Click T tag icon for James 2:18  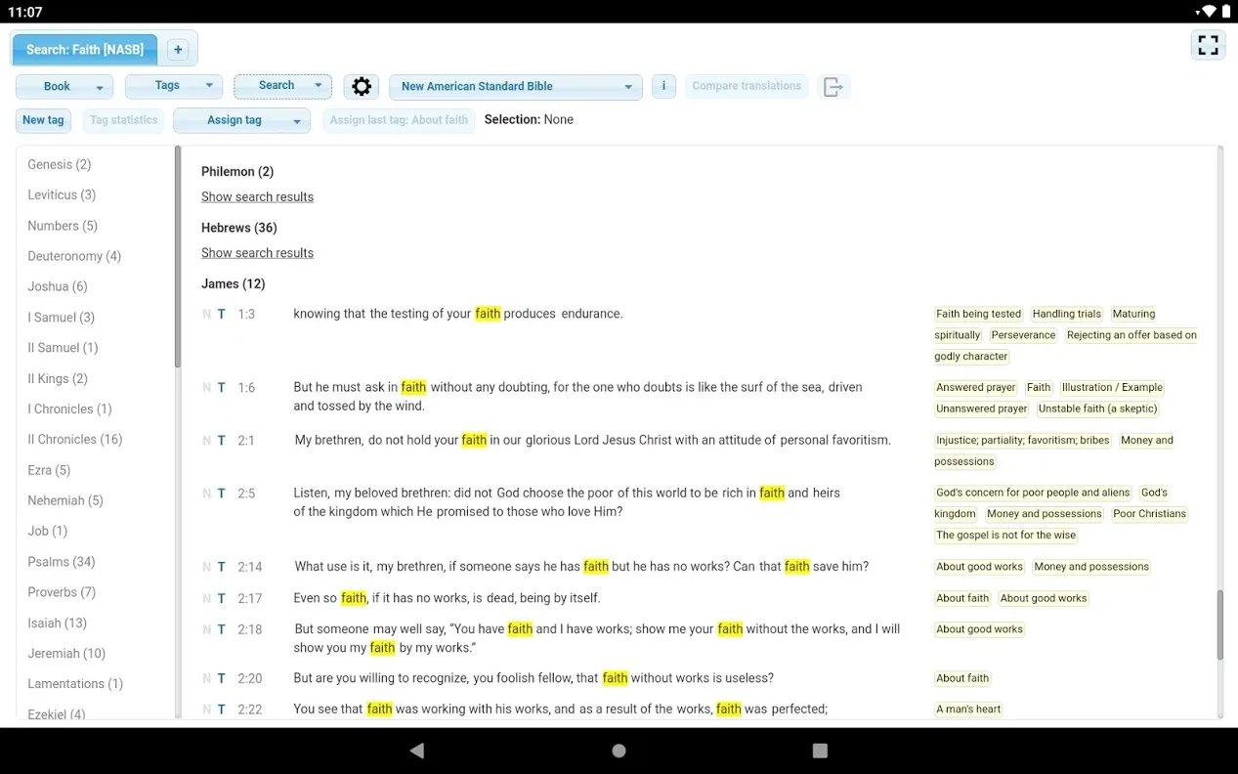click(222, 629)
